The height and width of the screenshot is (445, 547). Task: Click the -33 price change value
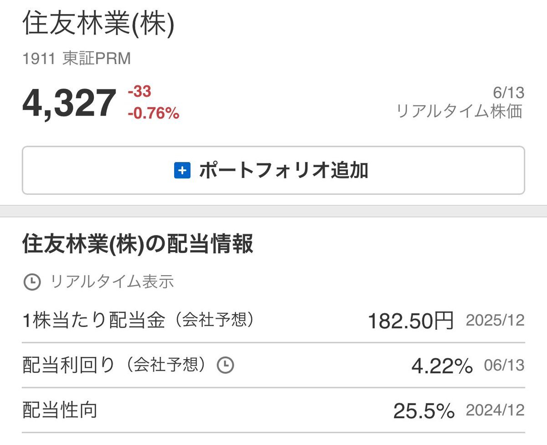pyautogui.click(x=139, y=92)
